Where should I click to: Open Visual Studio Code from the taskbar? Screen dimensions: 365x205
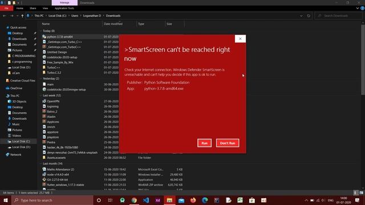[x=146, y=200]
